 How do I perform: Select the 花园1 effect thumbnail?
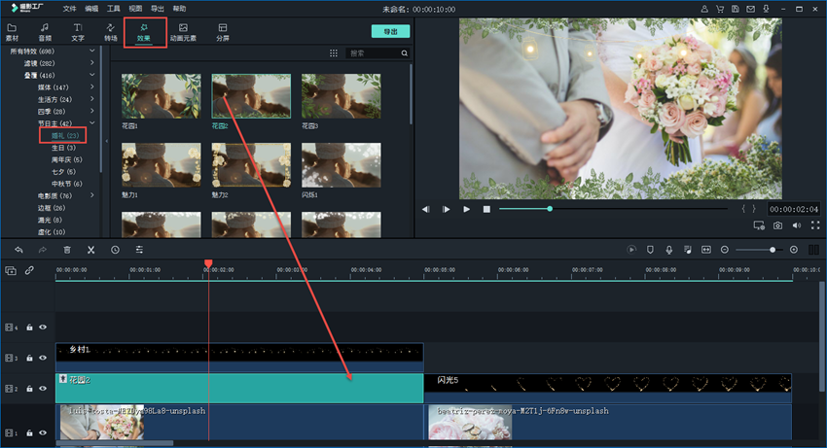pyautogui.click(x=161, y=96)
